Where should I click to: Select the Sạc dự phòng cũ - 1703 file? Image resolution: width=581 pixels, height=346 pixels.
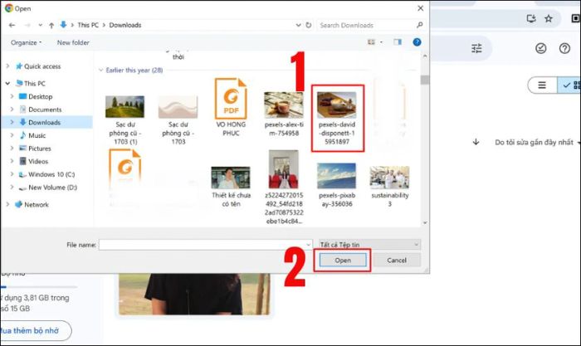[x=178, y=120]
